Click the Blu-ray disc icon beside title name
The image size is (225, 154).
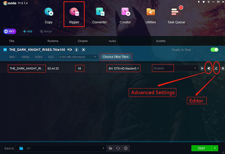pyautogui.click(x=70, y=50)
